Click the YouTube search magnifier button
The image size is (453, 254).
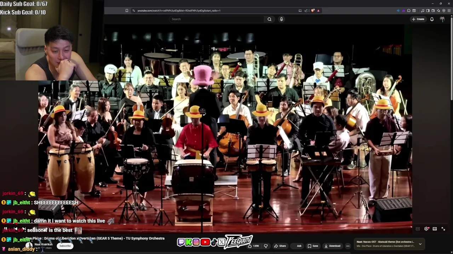269,19
